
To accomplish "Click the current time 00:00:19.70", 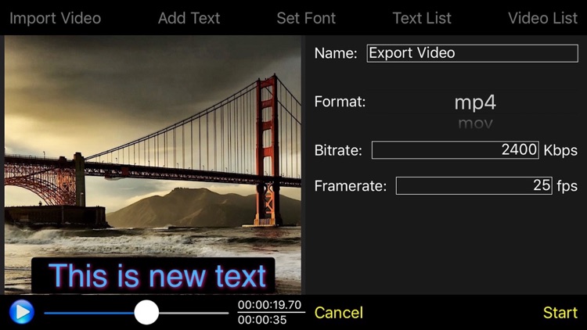I will [x=269, y=304].
